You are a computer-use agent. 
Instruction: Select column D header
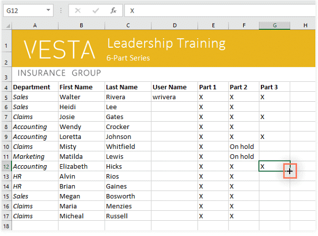(x=174, y=25)
